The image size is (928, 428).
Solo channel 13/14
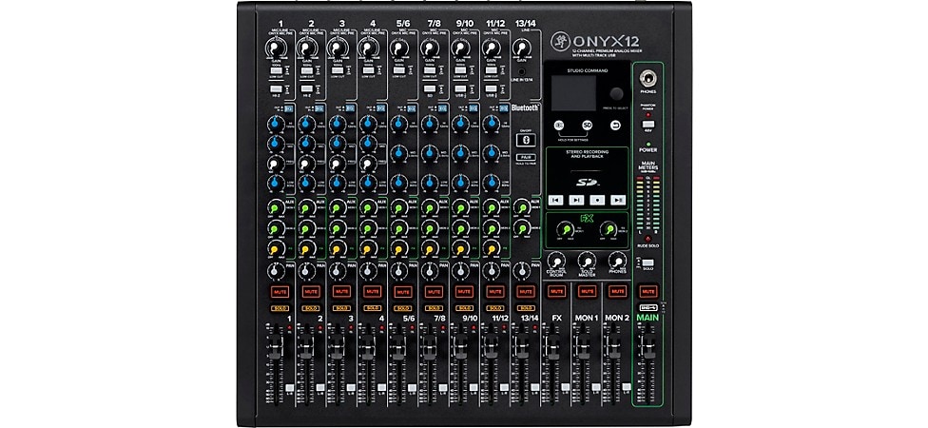click(x=526, y=308)
